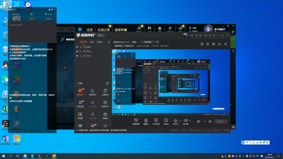Click the round plus button in game client
The image size is (283, 159).
[x=65, y=67]
